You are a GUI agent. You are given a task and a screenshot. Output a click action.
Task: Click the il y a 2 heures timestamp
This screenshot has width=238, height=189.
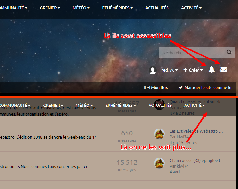[x=182, y=113]
